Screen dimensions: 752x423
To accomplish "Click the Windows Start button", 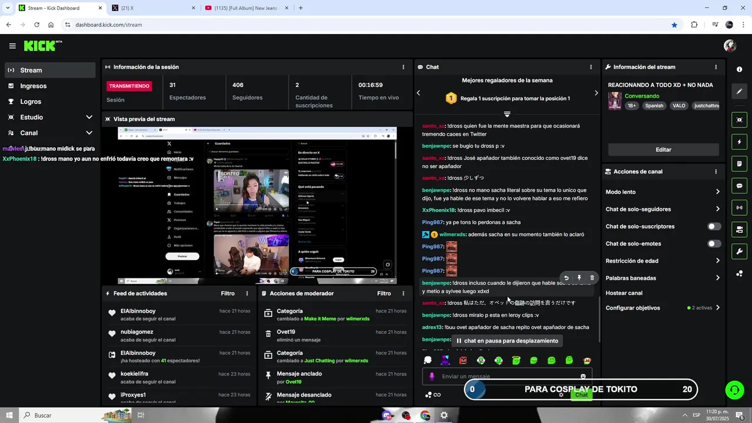I will pyautogui.click(x=9, y=415).
